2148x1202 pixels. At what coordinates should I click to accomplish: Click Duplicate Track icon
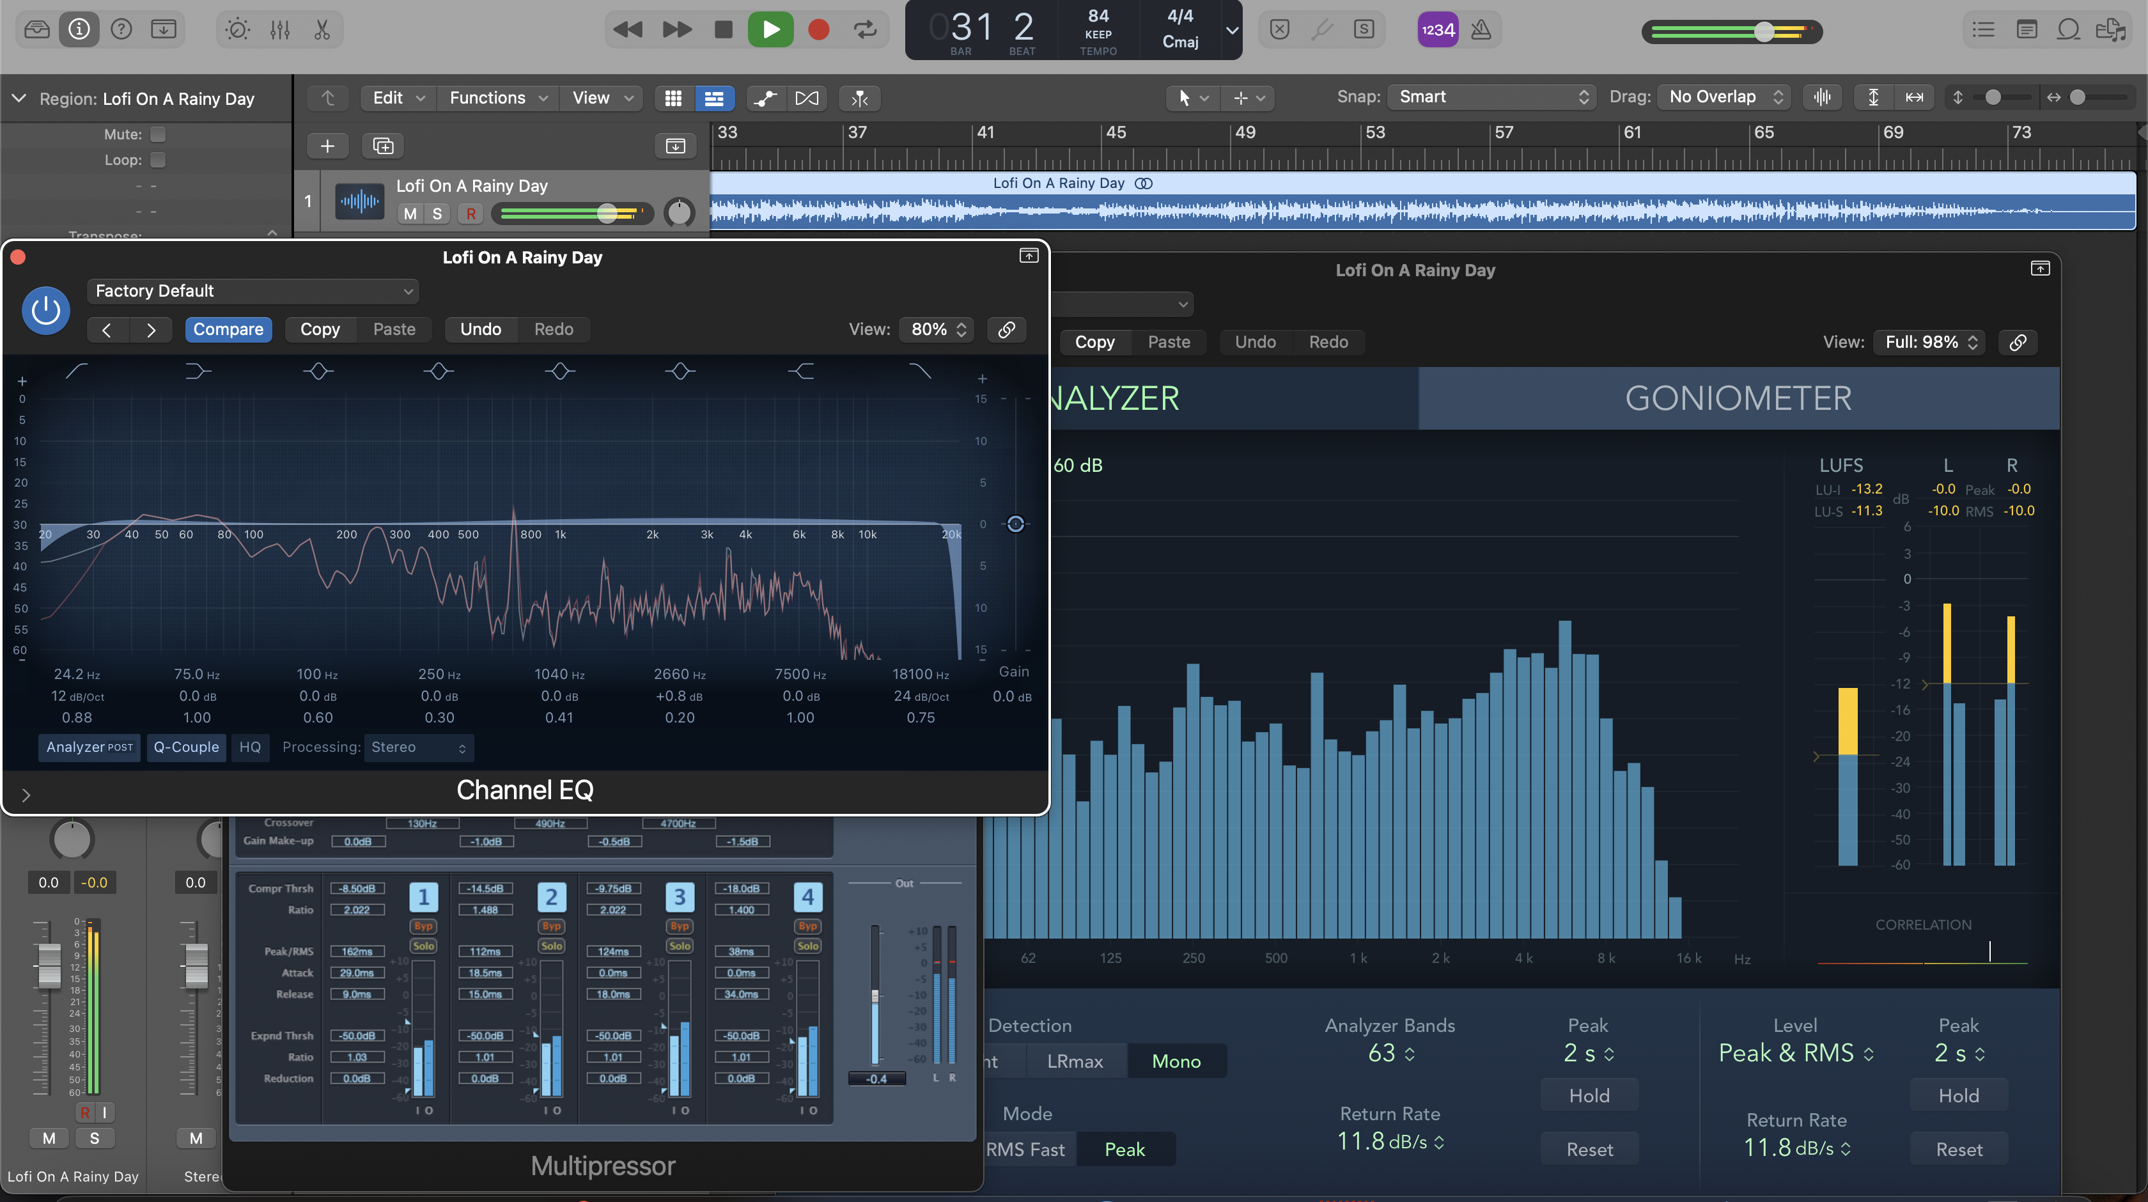pyautogui.click(x=383, y=146)
